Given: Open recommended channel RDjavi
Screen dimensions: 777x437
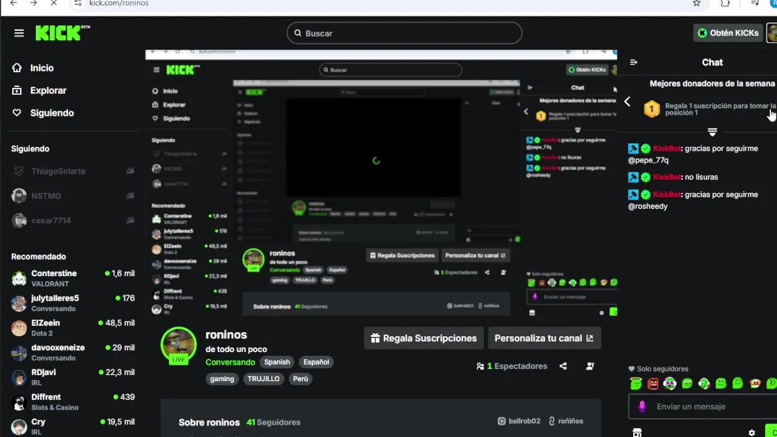Looking at the screenshot, I should (73, 378).
